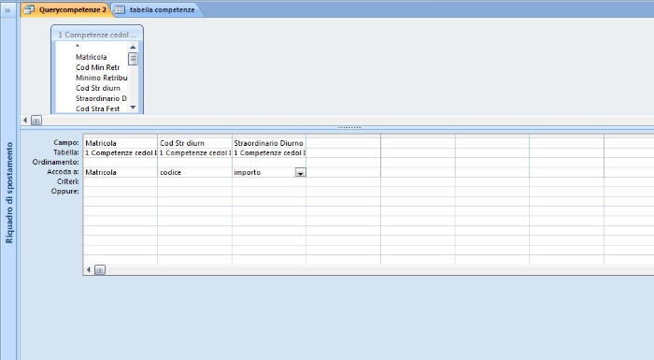The width and height of the screenshot is (654, 360).
Task: Click left arrow of table pane scrollbar
Action: coord(25,121)
